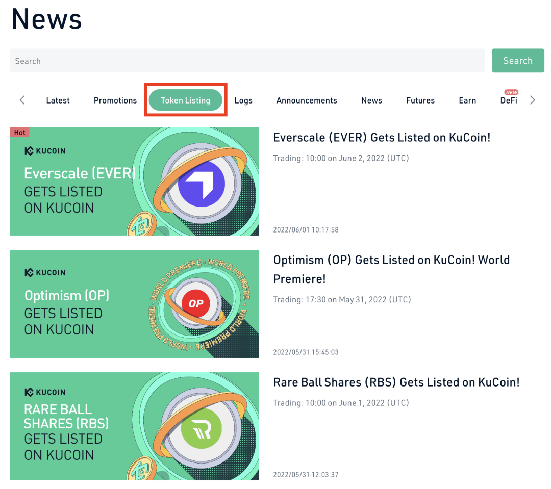Click the green Search button
Image resolution: width=551 pixels, height=489 pixels.
[x=518, y=61]
